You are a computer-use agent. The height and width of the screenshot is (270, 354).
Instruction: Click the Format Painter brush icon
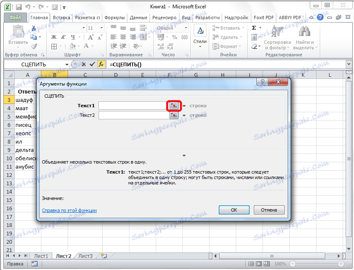(34, 46)
